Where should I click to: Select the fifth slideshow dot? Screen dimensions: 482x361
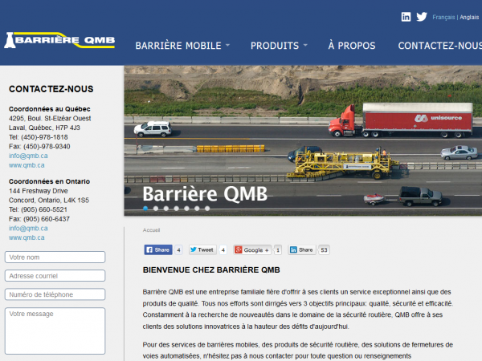[x=186, y=209]
